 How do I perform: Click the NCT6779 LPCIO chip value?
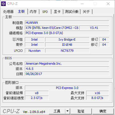point(67,51)
